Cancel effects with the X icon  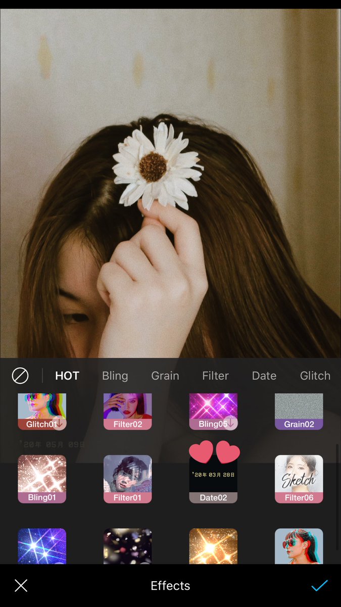(x=21, y=586)
